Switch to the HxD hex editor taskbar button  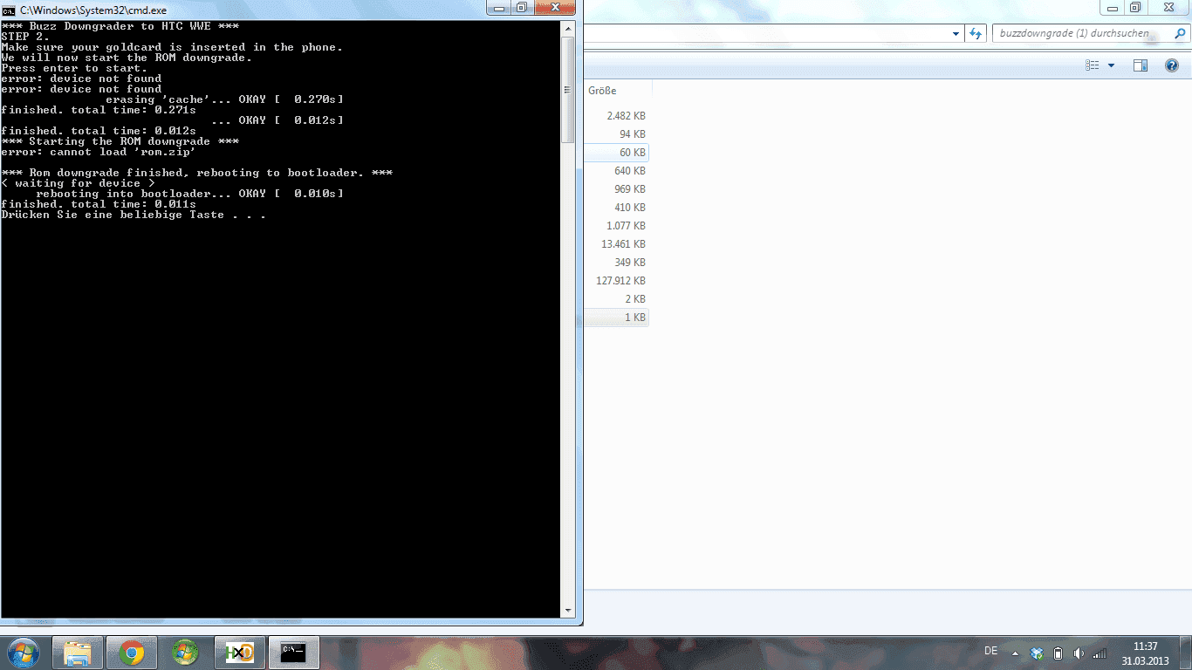pos(239,653)
